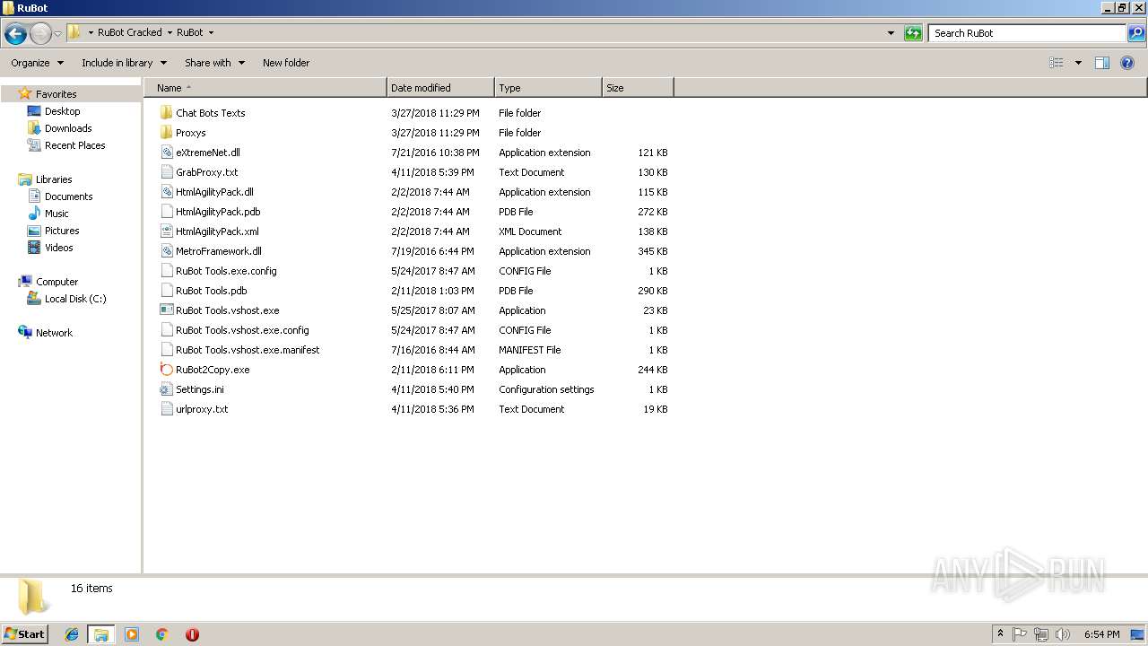
Task: Open the Share with menu
Action: (214, 63)
